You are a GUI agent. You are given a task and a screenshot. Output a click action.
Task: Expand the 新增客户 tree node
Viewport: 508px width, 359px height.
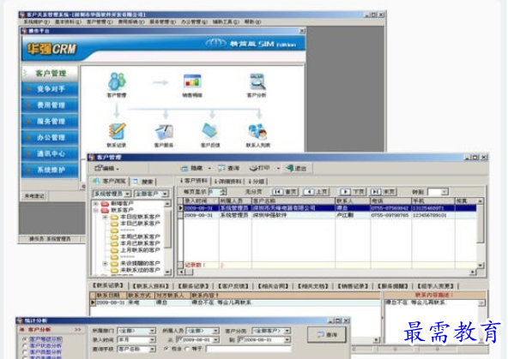(96, 204)
